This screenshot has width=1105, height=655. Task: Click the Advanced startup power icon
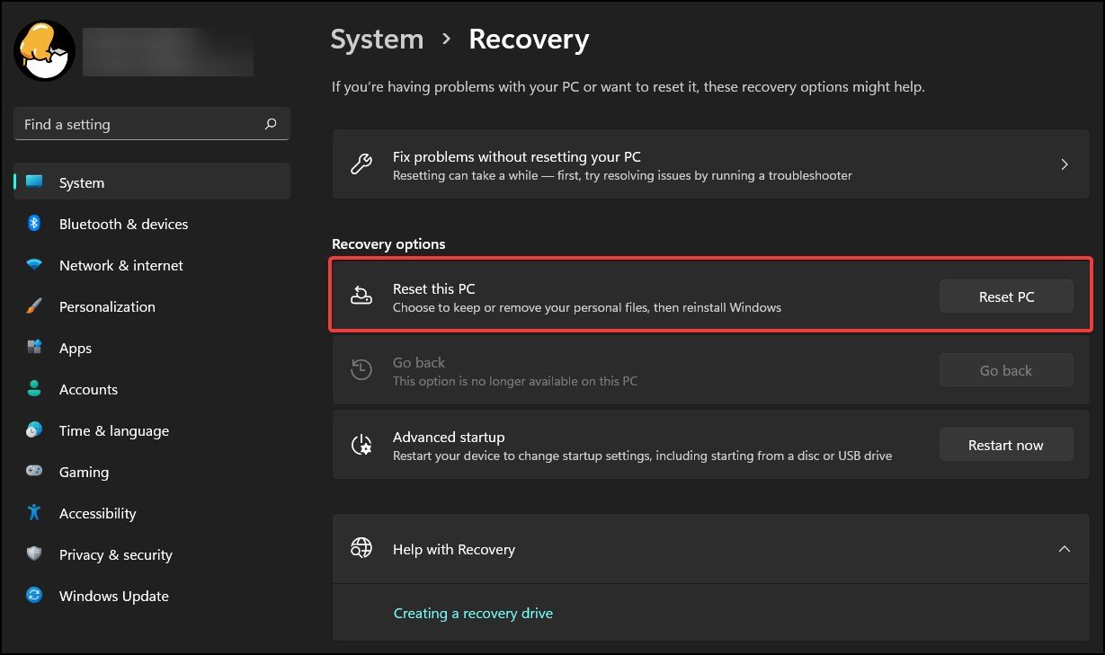pos(361,445)
